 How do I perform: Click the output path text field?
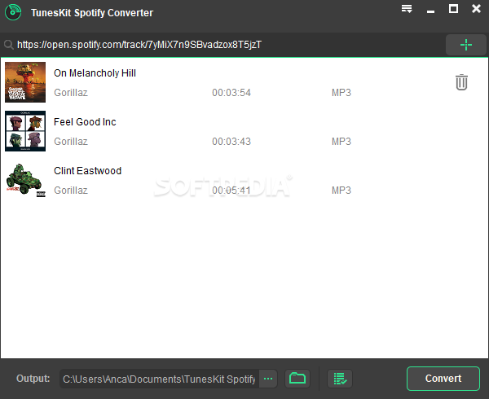(160, 379)
